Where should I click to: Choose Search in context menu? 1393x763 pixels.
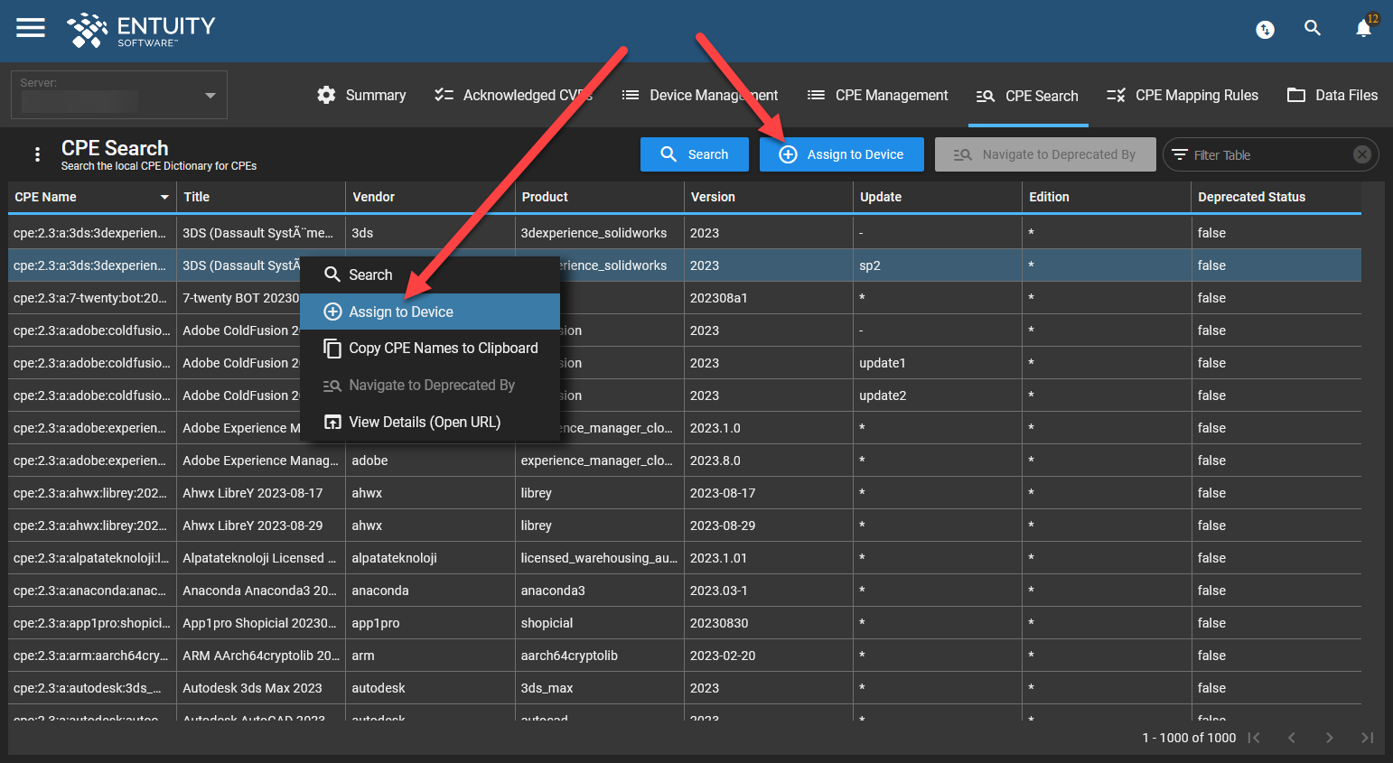click(430, 274)
